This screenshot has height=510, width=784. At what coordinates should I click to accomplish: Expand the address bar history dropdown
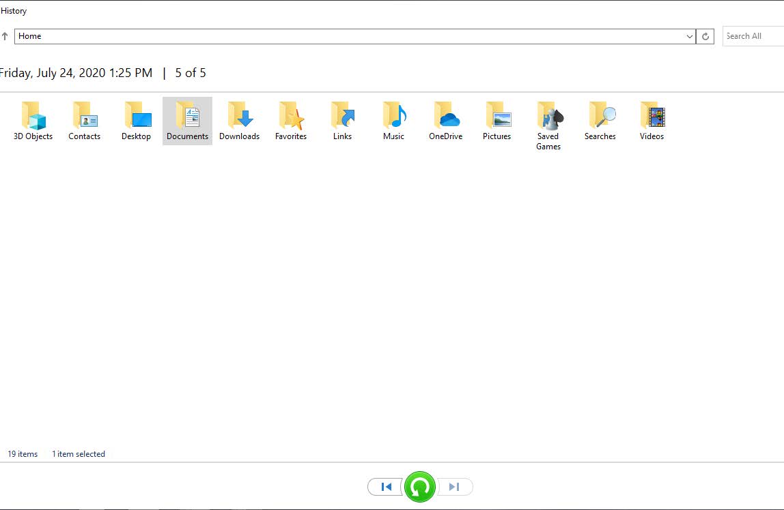(689, 36)
